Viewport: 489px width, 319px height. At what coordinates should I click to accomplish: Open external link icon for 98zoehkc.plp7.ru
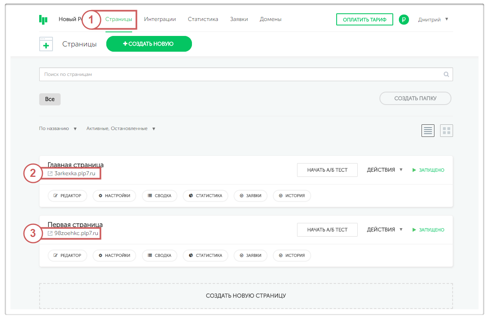(50, 233)
